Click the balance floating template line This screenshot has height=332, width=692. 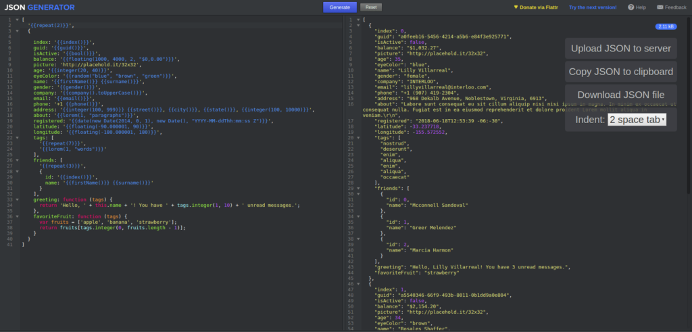click(106, 59)
